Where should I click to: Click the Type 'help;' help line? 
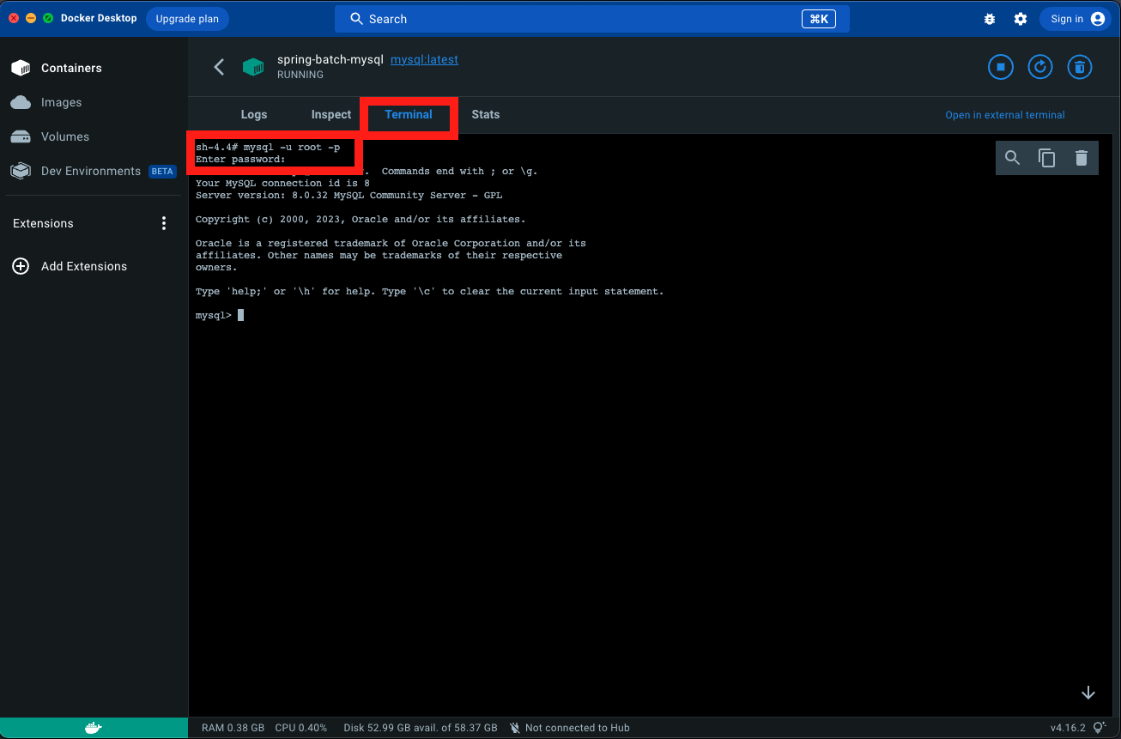pos(430,291)
